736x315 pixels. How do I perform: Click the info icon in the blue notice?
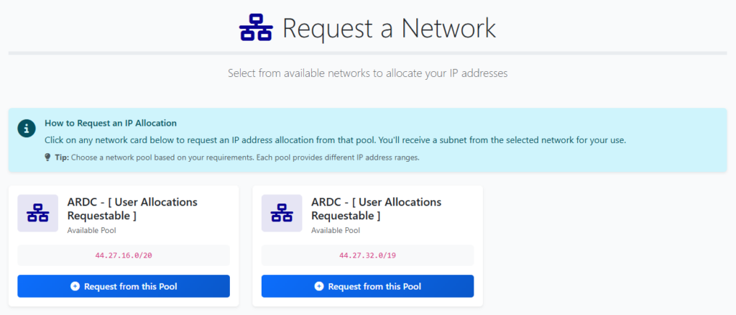click(x=27, y=128)
